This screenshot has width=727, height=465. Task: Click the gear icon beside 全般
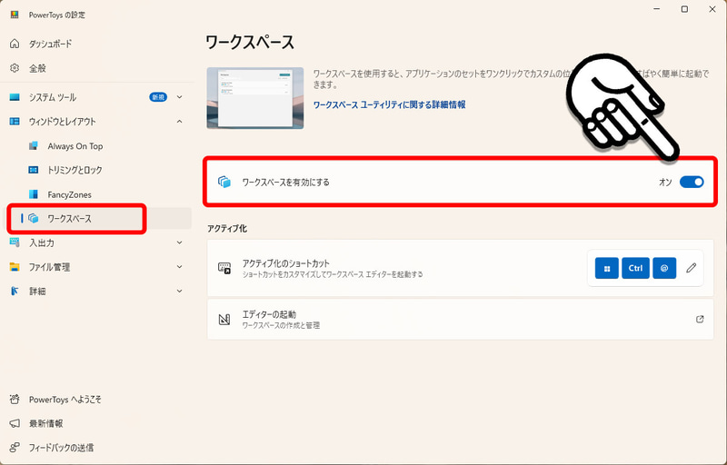pos(15,68)
